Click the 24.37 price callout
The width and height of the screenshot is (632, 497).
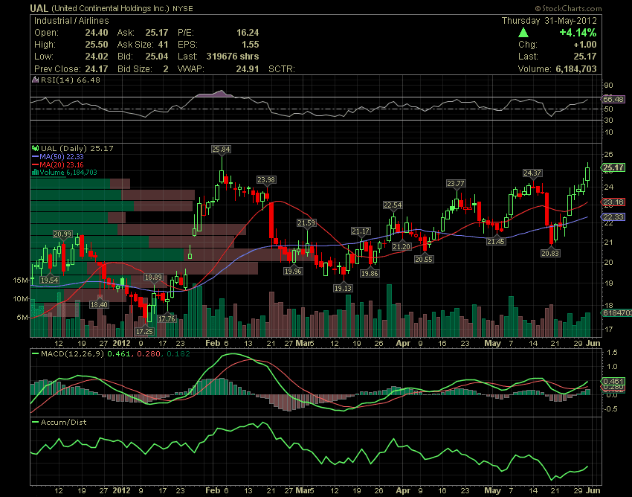point(532,173)
